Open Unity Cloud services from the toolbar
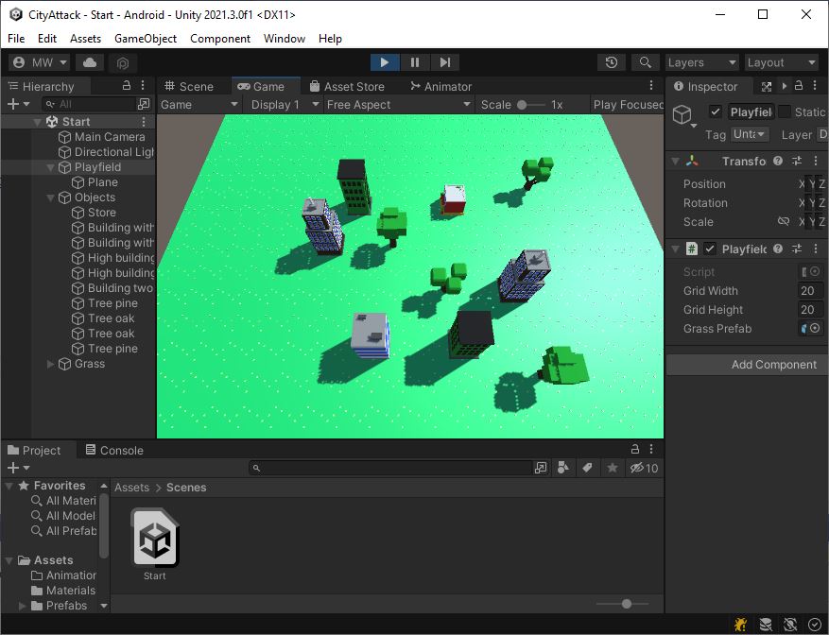This screenshot has width=829, height=635. 88,61
